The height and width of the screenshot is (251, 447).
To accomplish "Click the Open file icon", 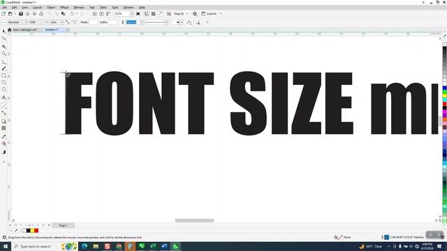I will point(10,14).
